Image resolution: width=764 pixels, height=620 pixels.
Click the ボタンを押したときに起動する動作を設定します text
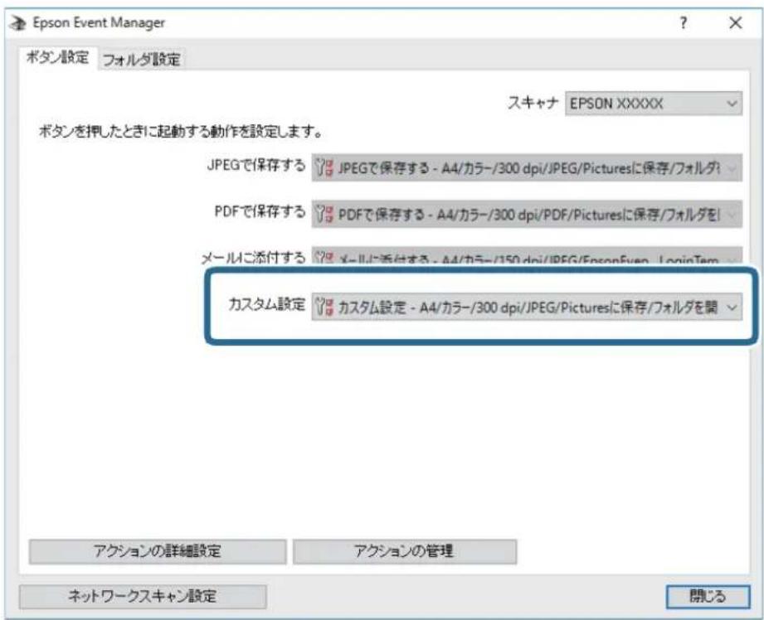(x=180, y=132)
